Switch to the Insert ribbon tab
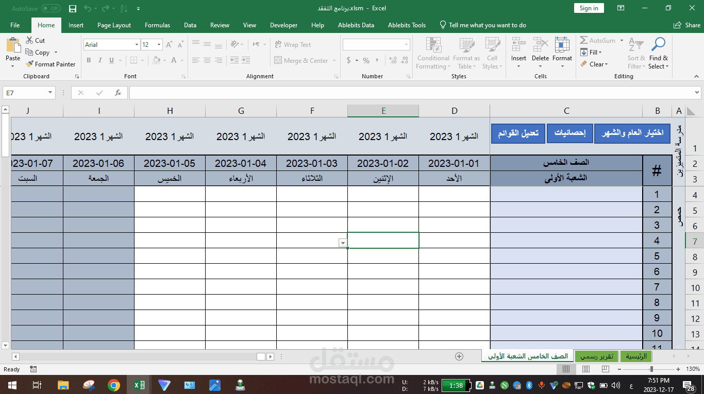Viewport: 704px width, 394px height. (76, 25)
